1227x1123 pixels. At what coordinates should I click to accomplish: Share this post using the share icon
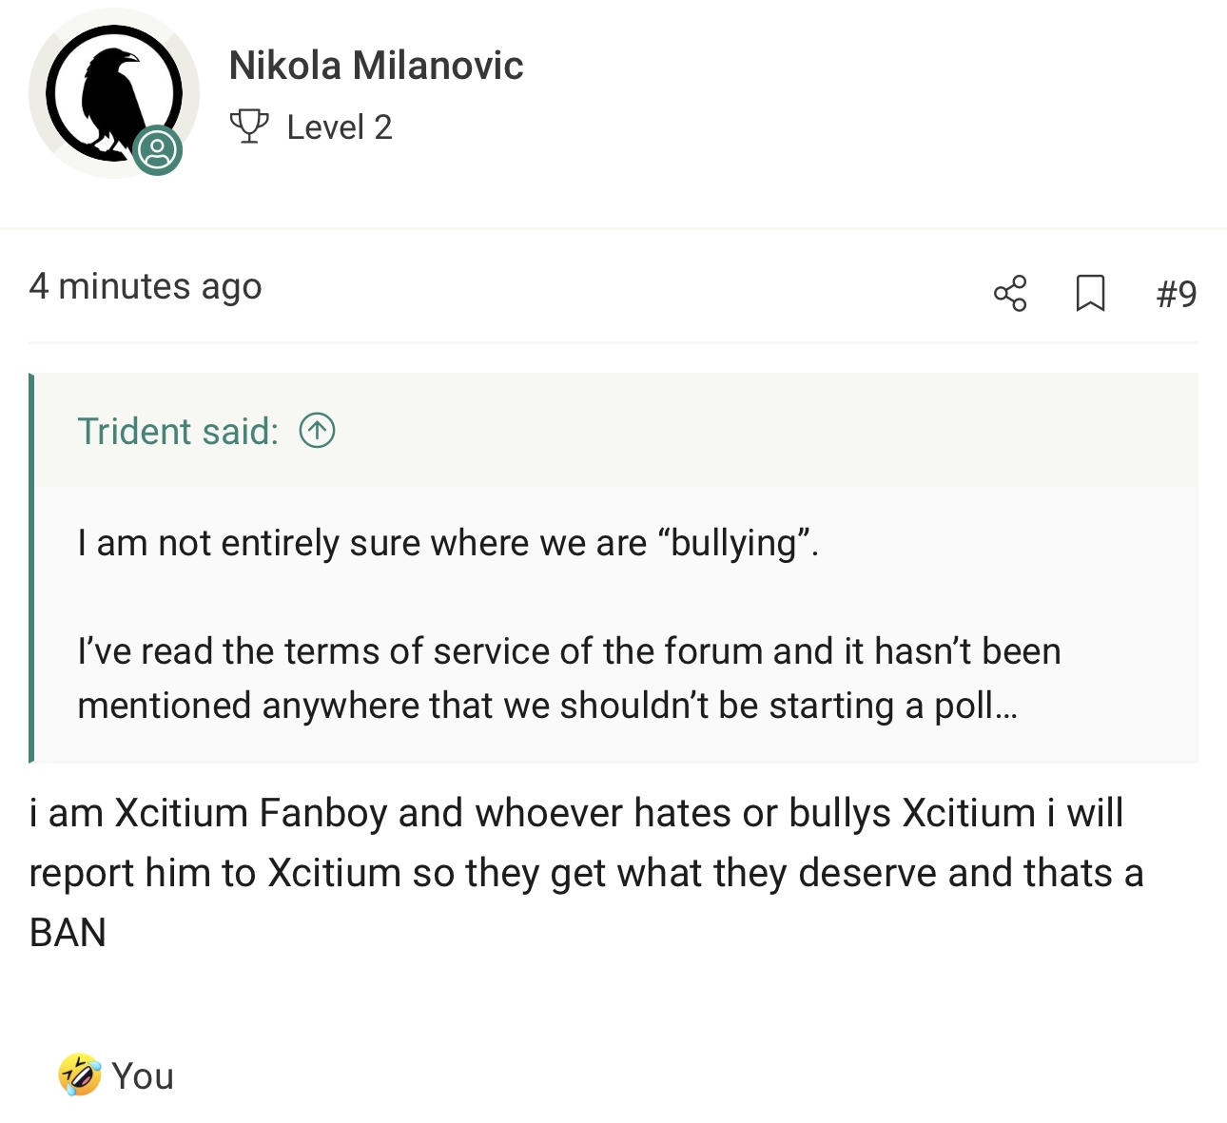point(1010,293)
